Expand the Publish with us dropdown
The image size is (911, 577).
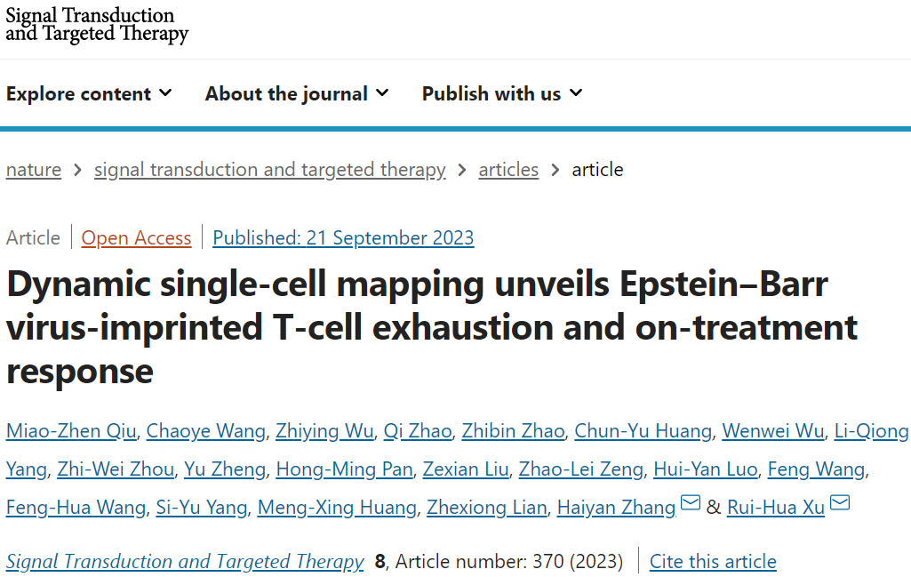502,93
